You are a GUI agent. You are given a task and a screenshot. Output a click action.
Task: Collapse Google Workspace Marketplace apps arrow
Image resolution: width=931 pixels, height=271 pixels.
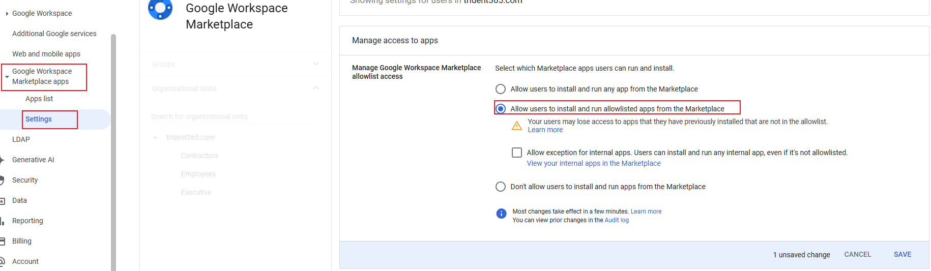point(7,77)
